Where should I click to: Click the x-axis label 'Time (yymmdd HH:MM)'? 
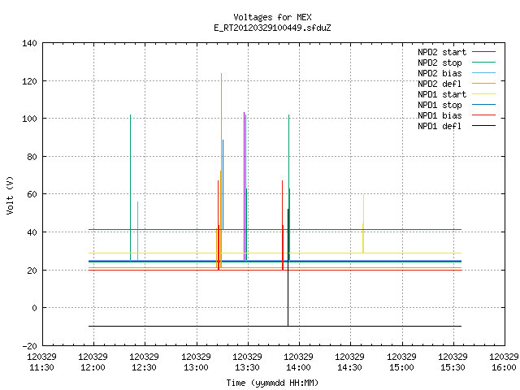point(272,383)
